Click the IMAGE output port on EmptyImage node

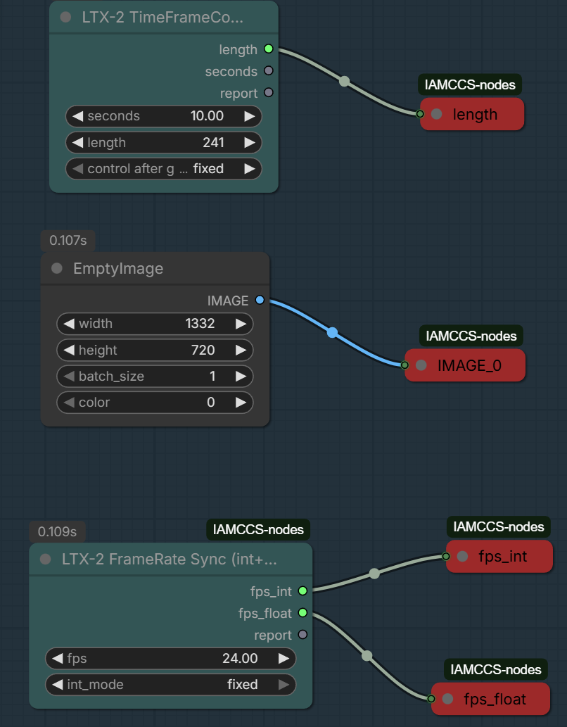pyautogui.click(x=260, y=301)
